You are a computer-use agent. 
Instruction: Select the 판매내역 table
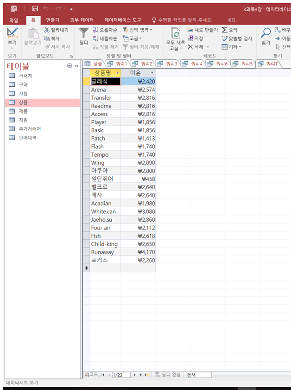coord(42,138)
